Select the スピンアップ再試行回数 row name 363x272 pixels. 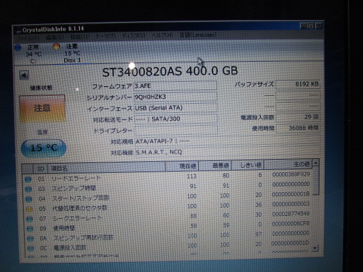83,238
